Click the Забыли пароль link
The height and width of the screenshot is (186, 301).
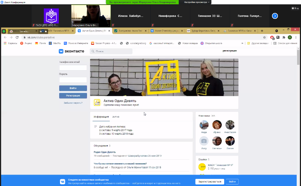click(73, 103)
